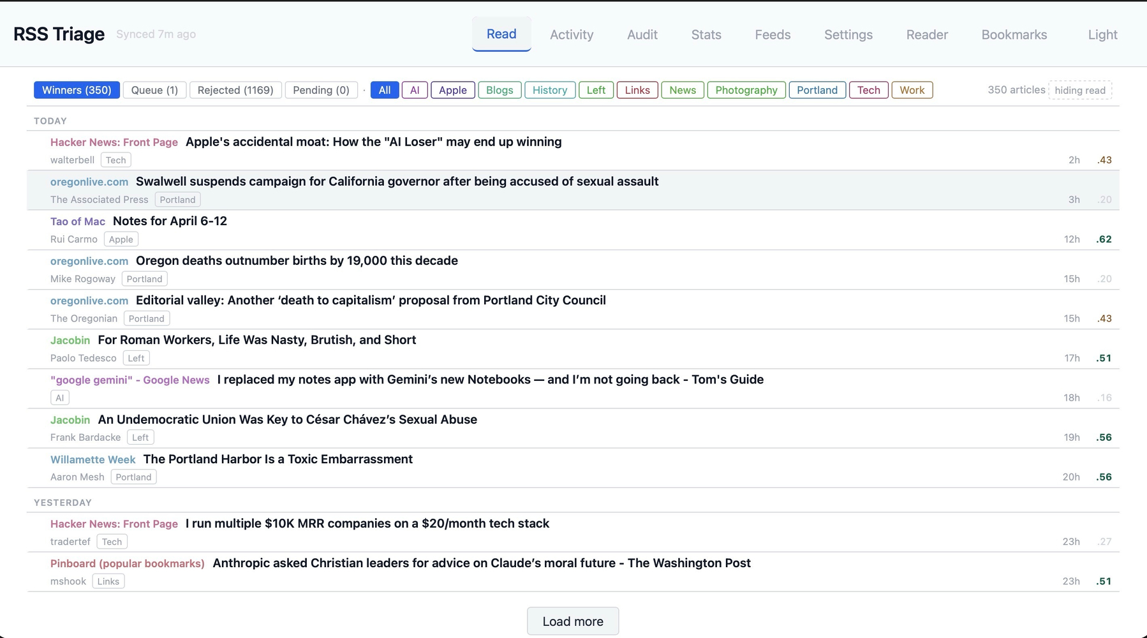Open the Bookmarks page

pos(1014,34)
